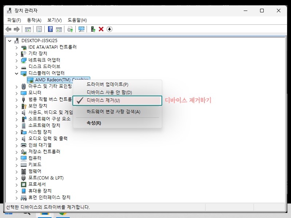Open the 파일(F) menu
291x218 pixels.
pyautogui.click(x=14, y=20)
